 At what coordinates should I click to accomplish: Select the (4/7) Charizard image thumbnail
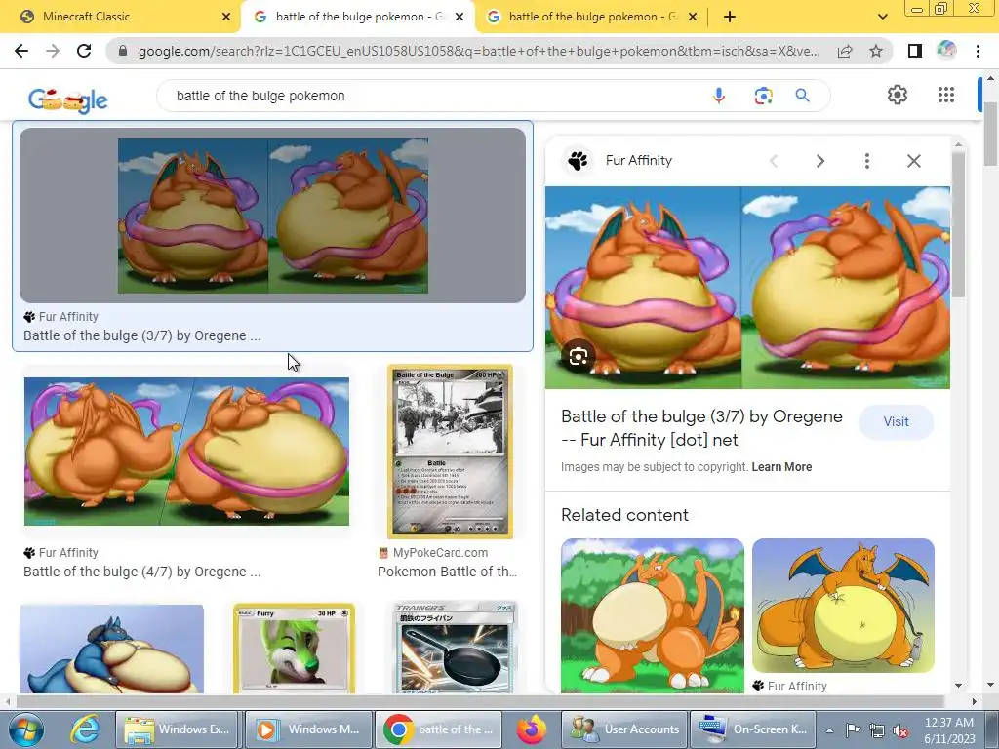coord(186,452)
